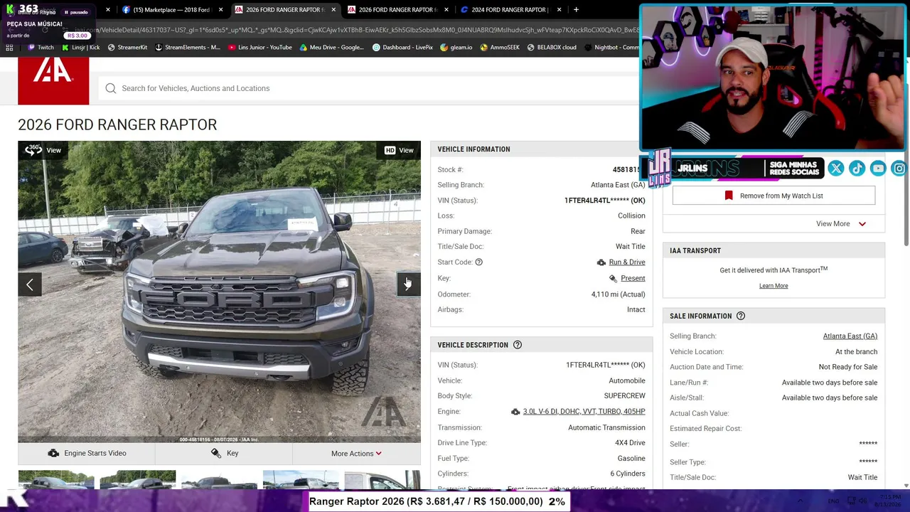Expand the More Actions dropdown
Viewport: 910px width, 512px height.
[356, 454]
